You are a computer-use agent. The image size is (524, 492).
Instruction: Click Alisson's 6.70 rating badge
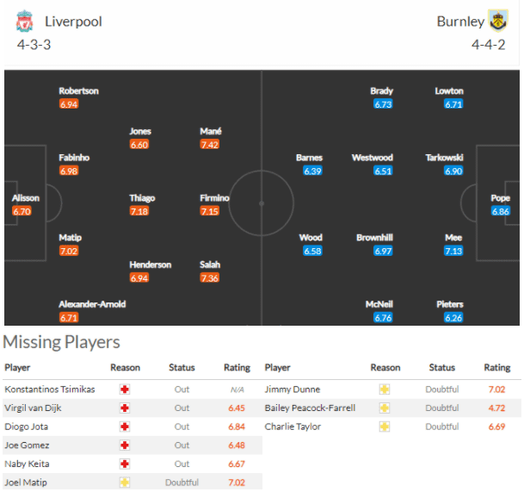click(22, 211)
